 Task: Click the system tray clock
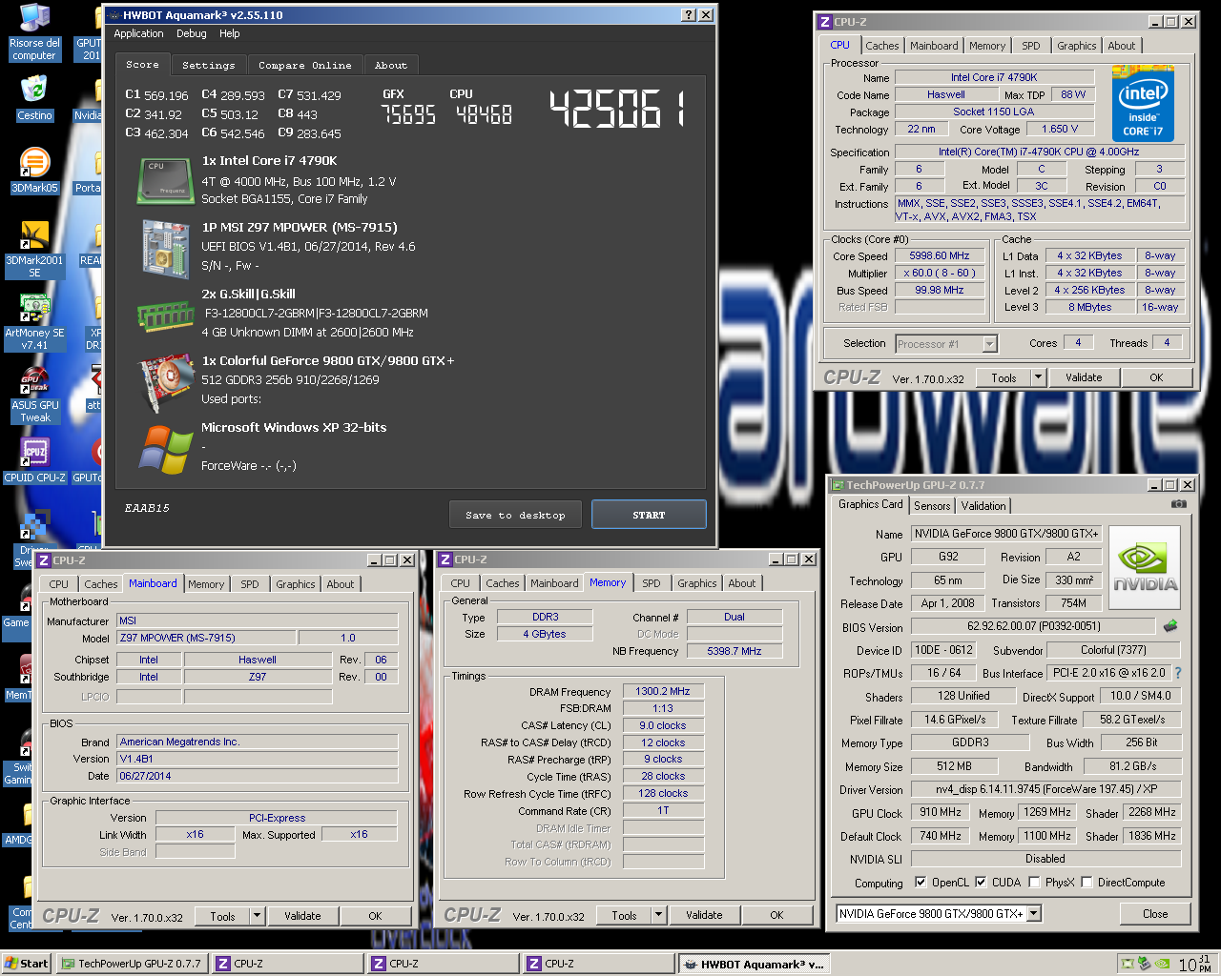pos(1194,964)
